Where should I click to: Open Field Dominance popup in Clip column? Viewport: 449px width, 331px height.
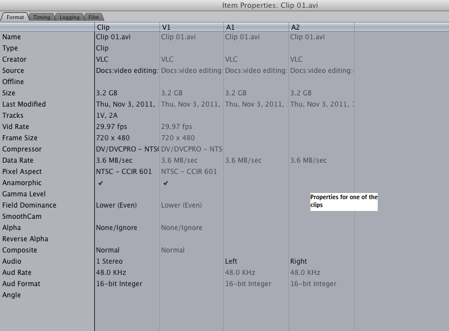pyautogui.click(x=116, y=205)
